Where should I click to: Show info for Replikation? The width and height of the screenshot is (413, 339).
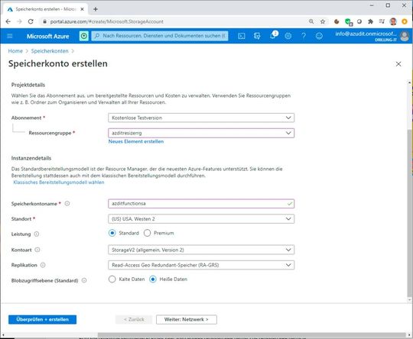(43, 265)
